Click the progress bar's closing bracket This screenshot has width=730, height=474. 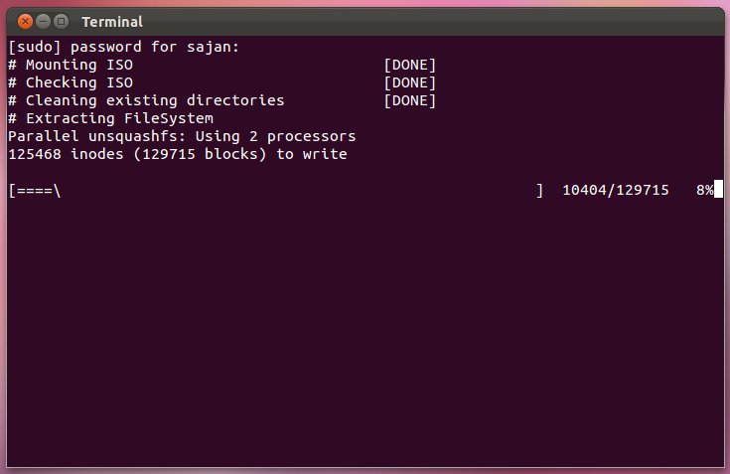coord(539,190)
